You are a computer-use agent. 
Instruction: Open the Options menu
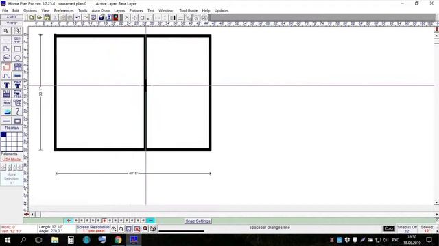pyautogui.click(x=30, y=10)
